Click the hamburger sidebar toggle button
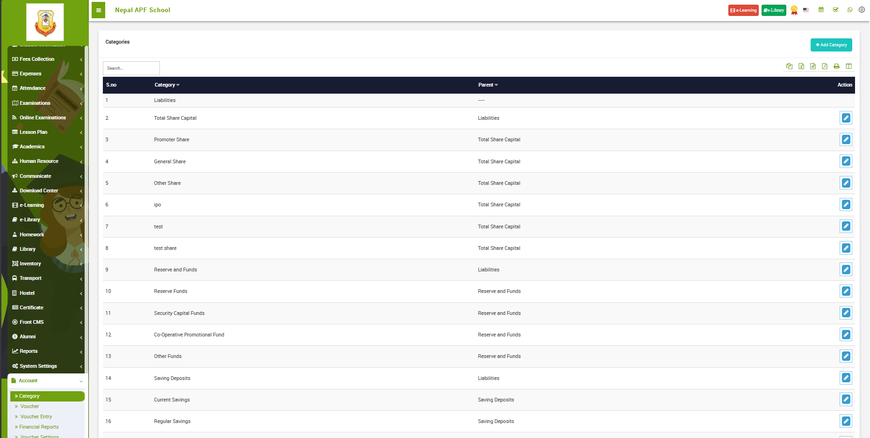Viewport: 870px width, 438px height. point(98,10)
